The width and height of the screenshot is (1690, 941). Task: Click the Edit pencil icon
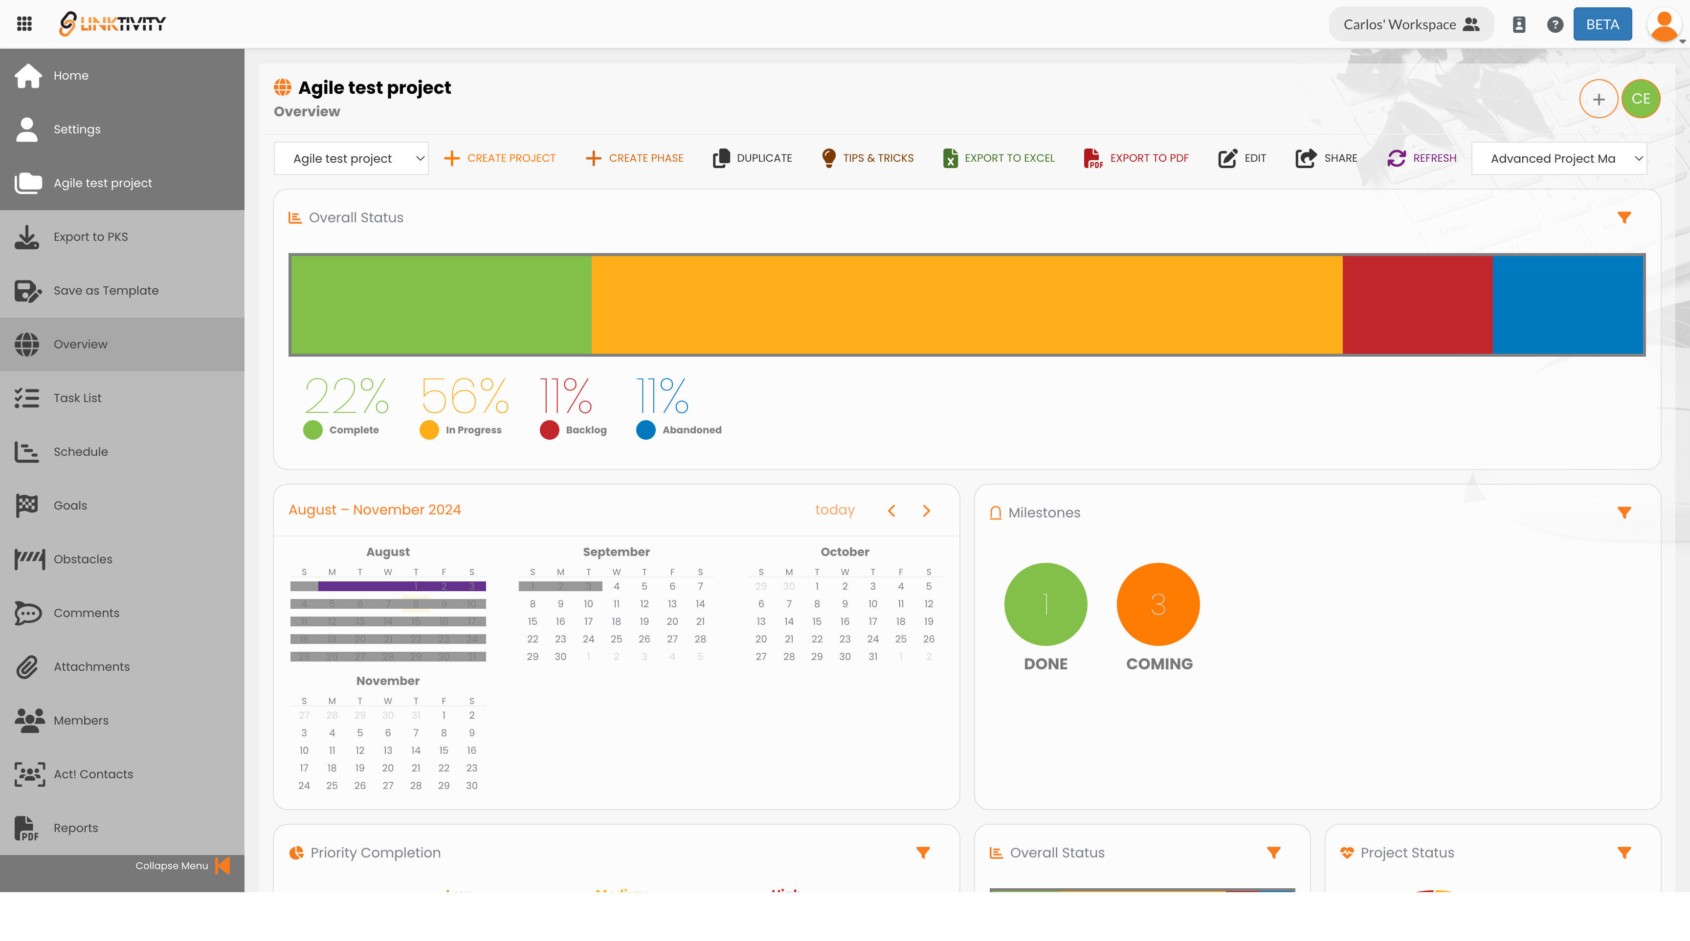pos(1227,158)
